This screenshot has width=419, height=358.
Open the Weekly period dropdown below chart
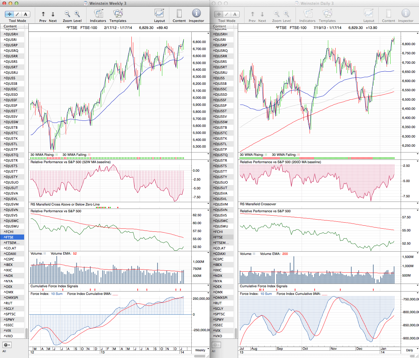[x=202, y=350]
